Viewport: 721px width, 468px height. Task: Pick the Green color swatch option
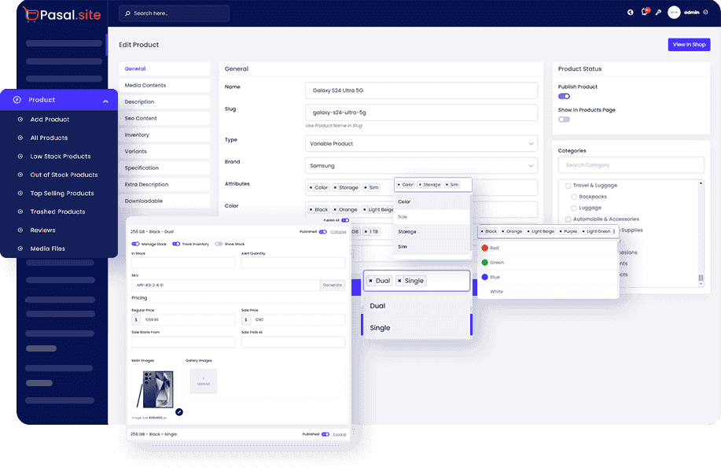tap(484, 263)
